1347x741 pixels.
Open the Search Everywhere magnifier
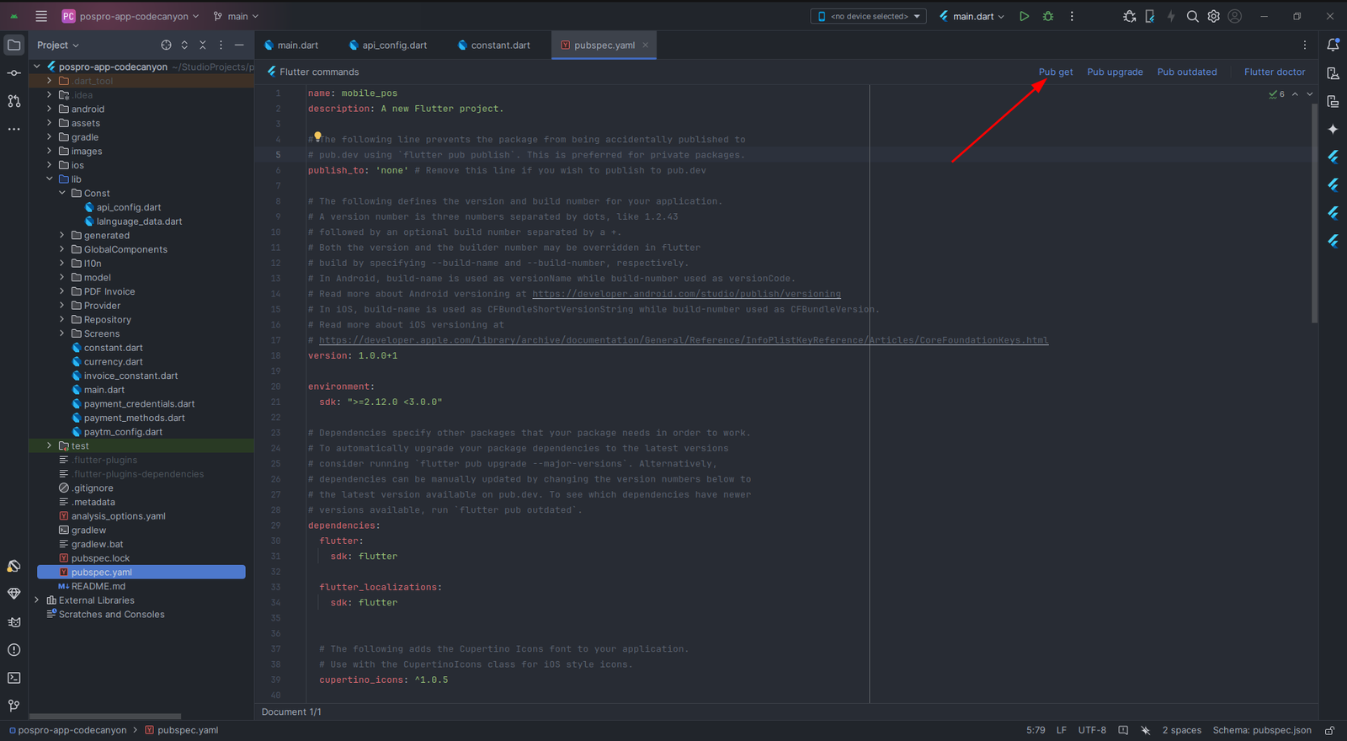click(1192, 16)
